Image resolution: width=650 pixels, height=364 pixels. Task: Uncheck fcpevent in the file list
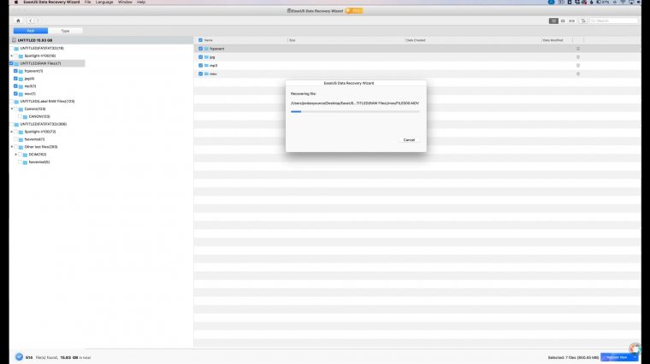[x=200, y=49]
